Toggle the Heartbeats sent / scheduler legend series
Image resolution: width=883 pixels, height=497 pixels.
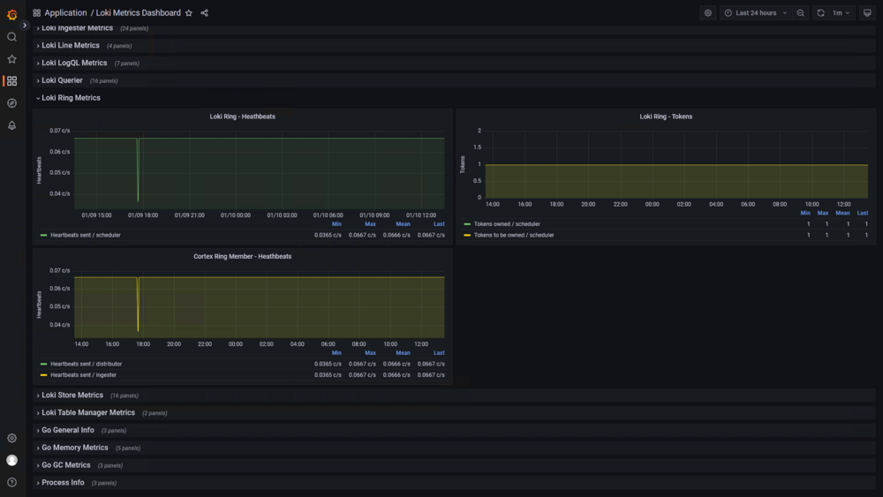click(x=85, y=236)
